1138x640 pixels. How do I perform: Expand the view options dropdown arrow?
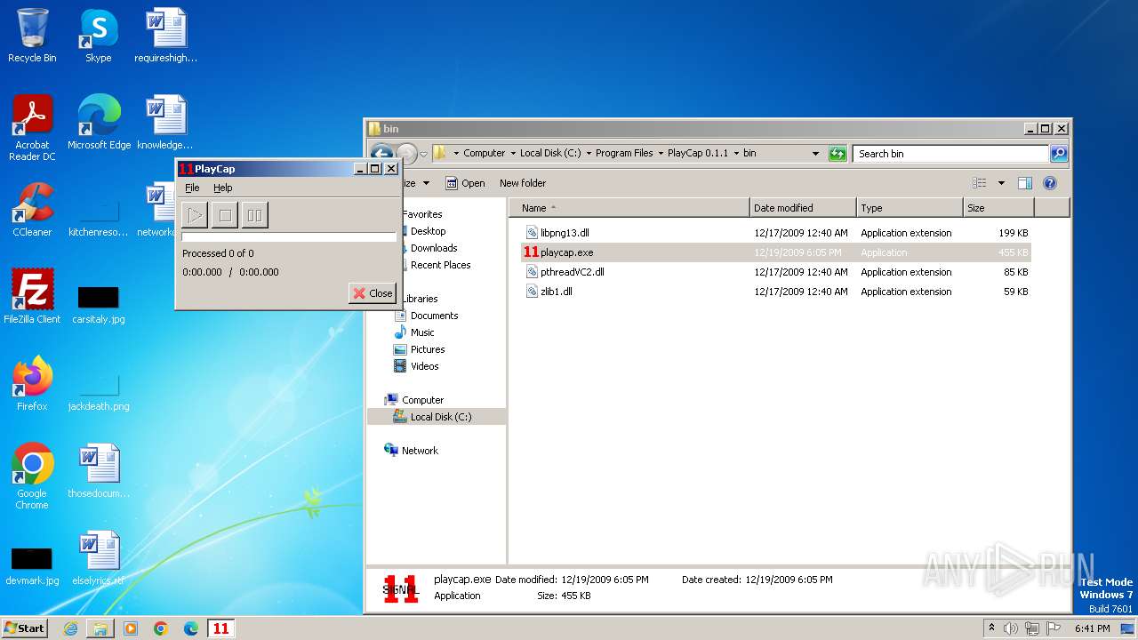point(1001,183)
